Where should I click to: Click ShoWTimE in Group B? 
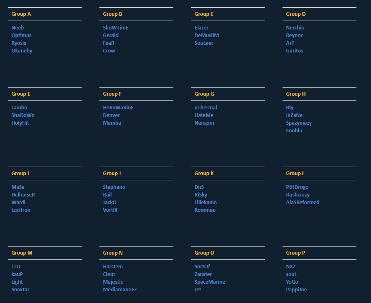[x=116, y=28]
